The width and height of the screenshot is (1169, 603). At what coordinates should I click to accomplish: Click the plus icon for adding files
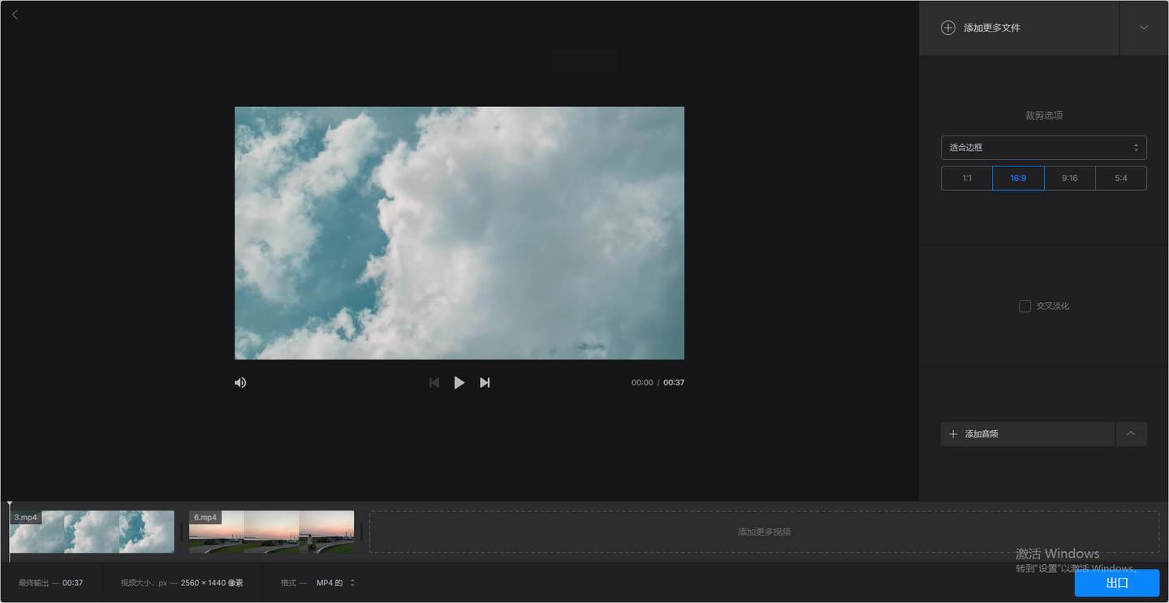947,28
